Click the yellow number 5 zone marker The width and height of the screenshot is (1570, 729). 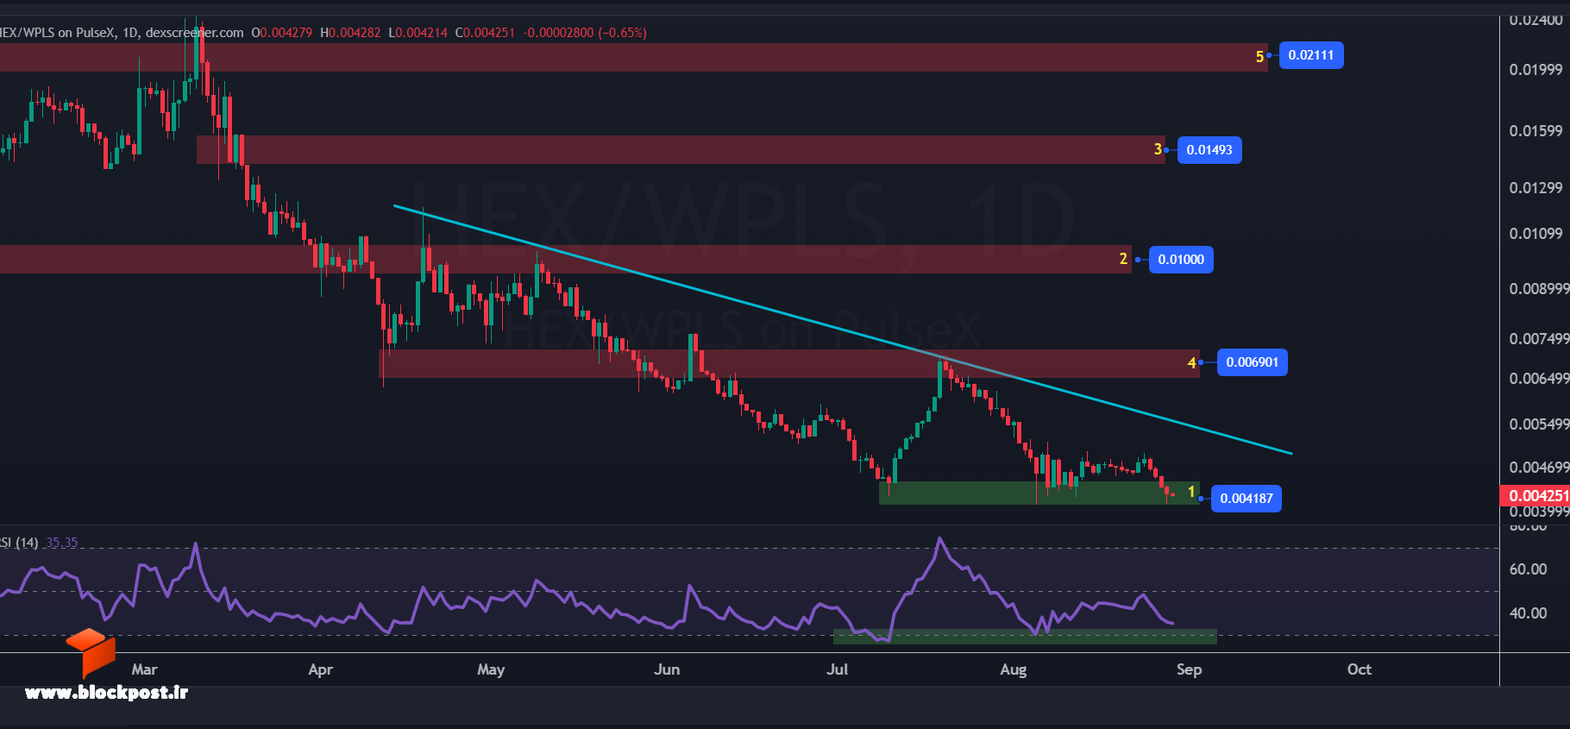(x=1259, y=57)
